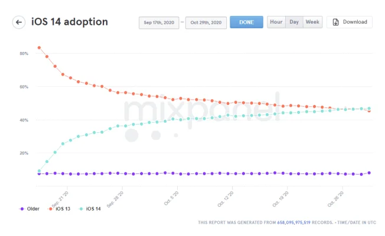Click the iOS 14 adoption title
The height and width of the screenshot is (236, 385).
tap(70, 22)
